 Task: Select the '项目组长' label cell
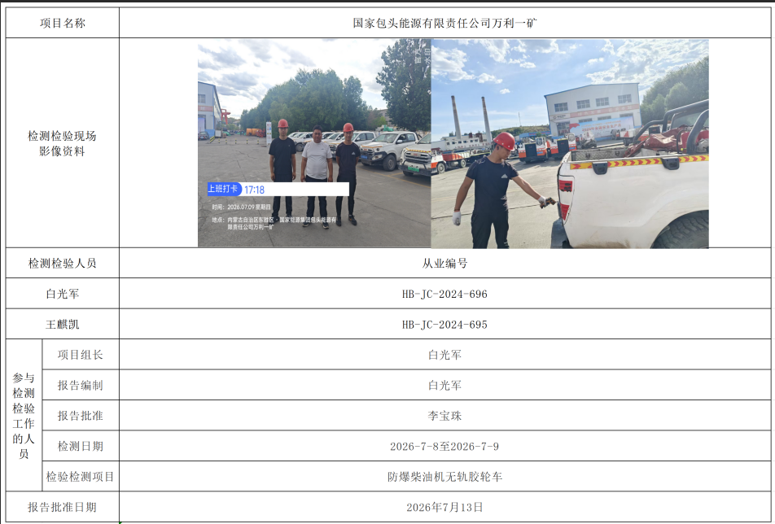(81, 355)
